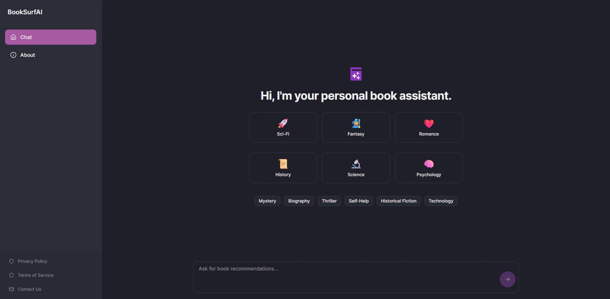Pick the Romance heart icon
610x299 pixels.
click(x=428, y=123)
